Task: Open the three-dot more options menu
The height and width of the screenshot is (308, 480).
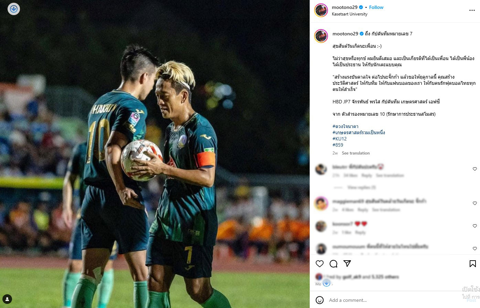Action: (472, 10)
